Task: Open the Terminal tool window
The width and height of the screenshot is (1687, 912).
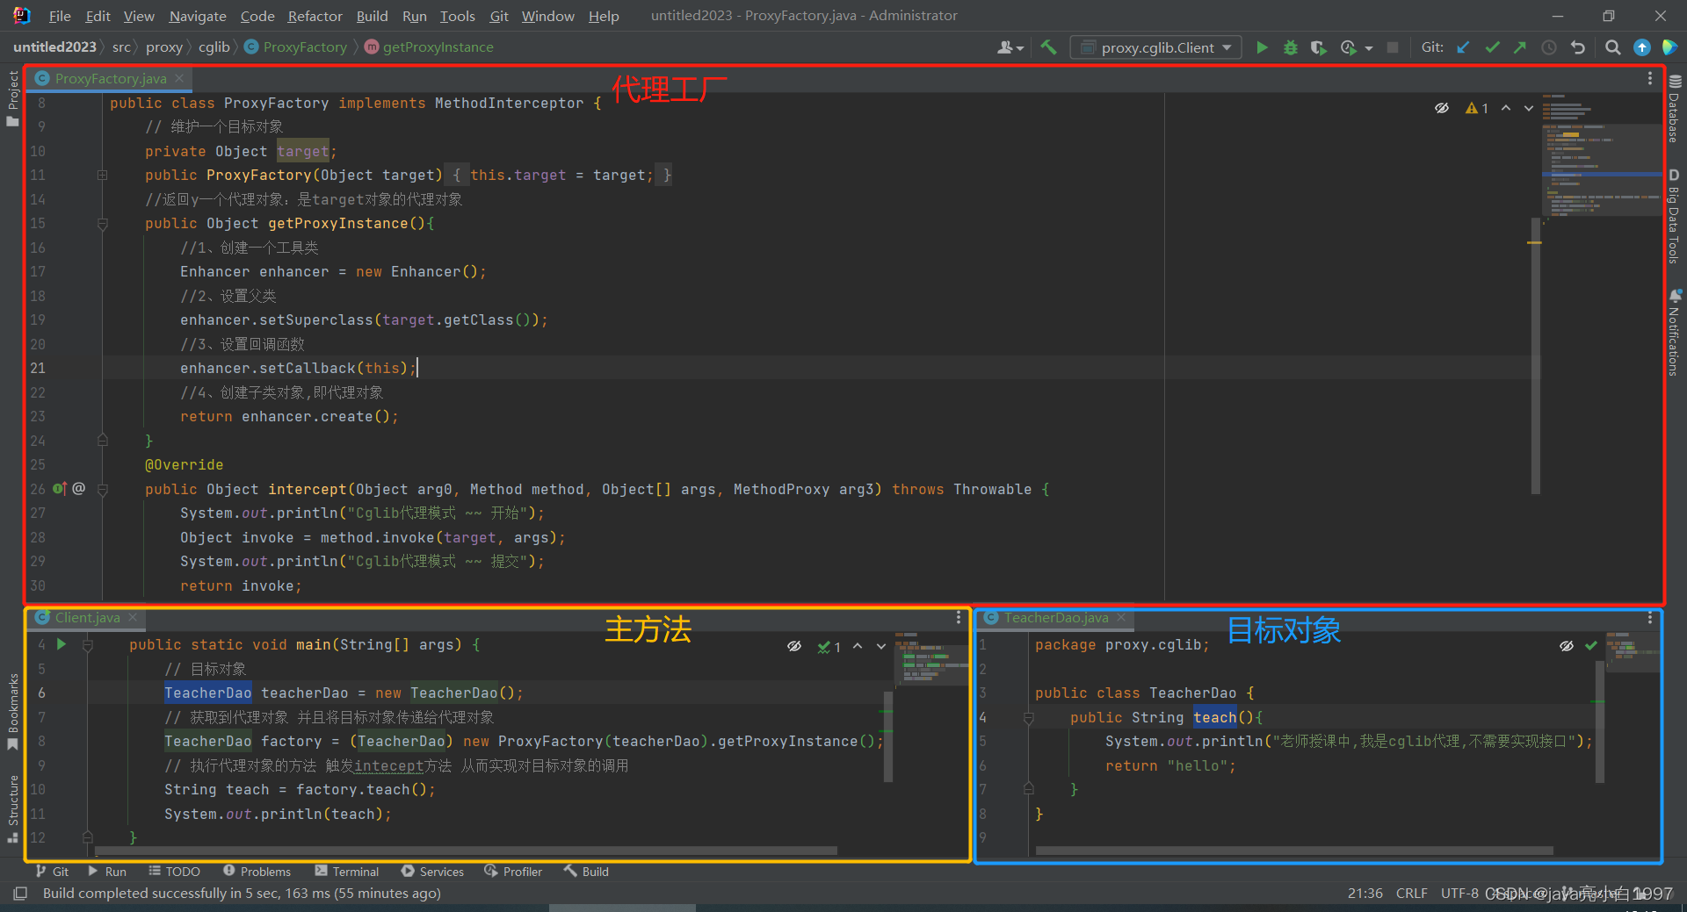Action: (x=347, y=872)
